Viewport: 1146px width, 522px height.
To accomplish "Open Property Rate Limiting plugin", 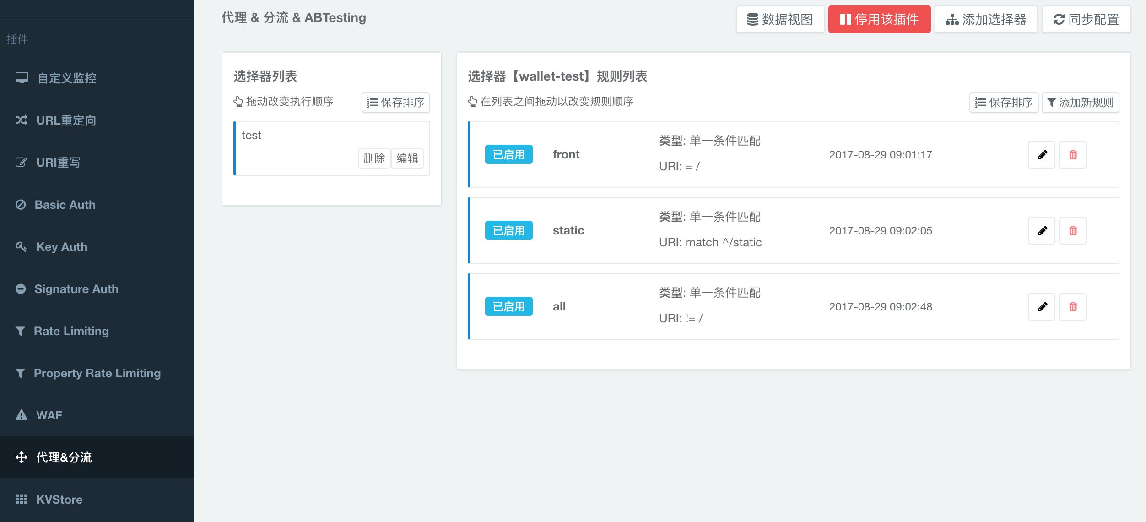I will [97, 373].
